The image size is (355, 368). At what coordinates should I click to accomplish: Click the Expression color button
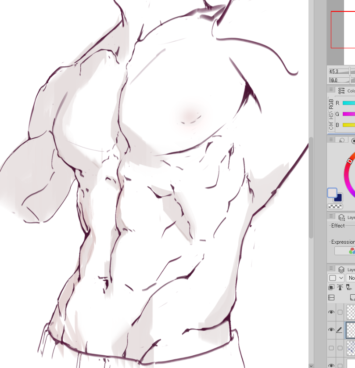(344, 251)
